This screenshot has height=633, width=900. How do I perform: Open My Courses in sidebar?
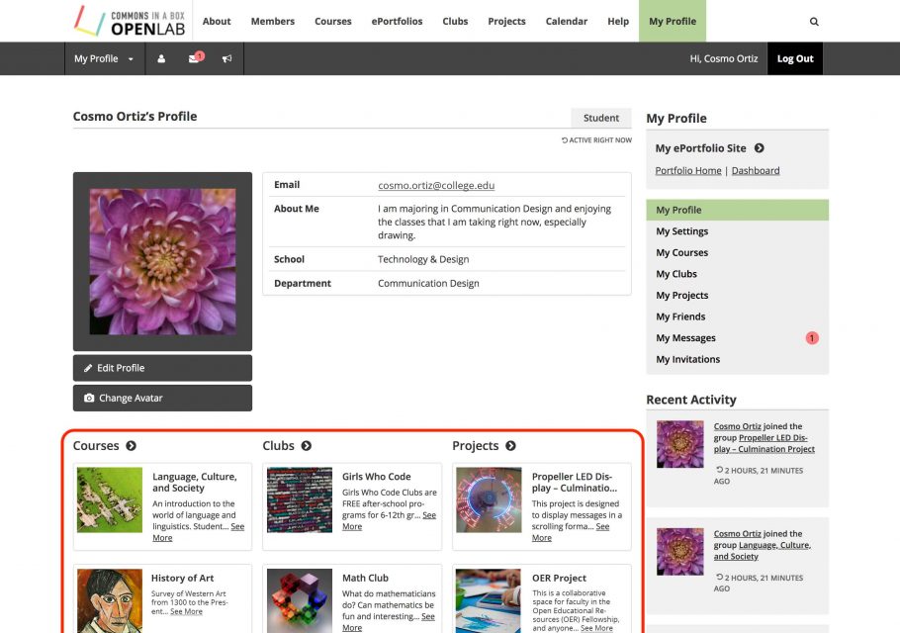(x=737, y=252)
